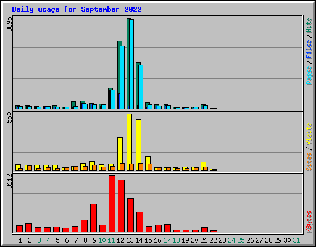Click green day 31 axis label
Image resolution: width=316 pixels, height=247 pixels.
coord(296,240)
